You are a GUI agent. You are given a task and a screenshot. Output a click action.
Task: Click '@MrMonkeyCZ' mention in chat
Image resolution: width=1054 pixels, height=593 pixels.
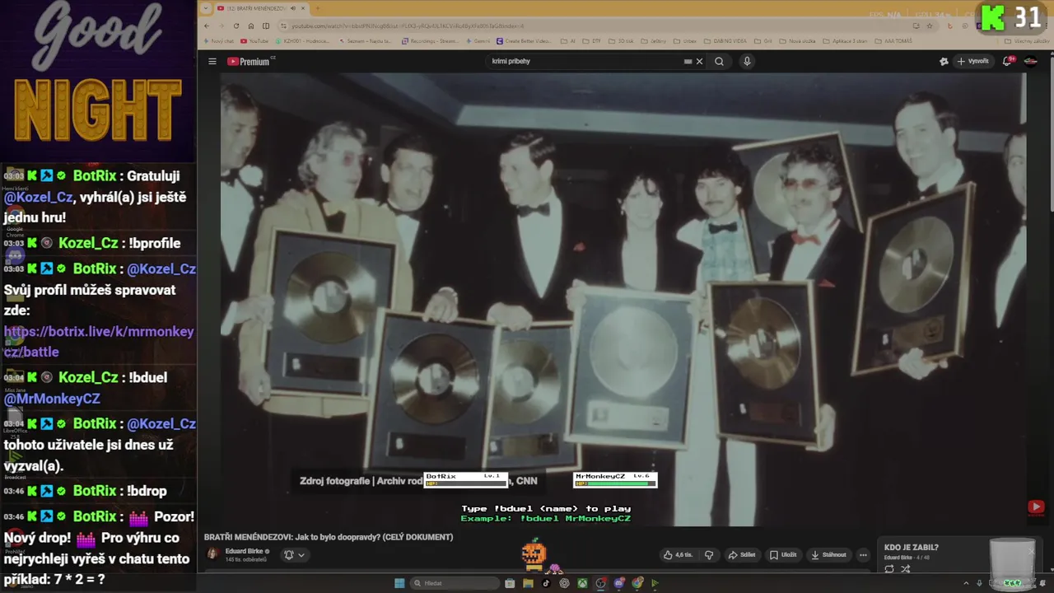coord(52,399)
